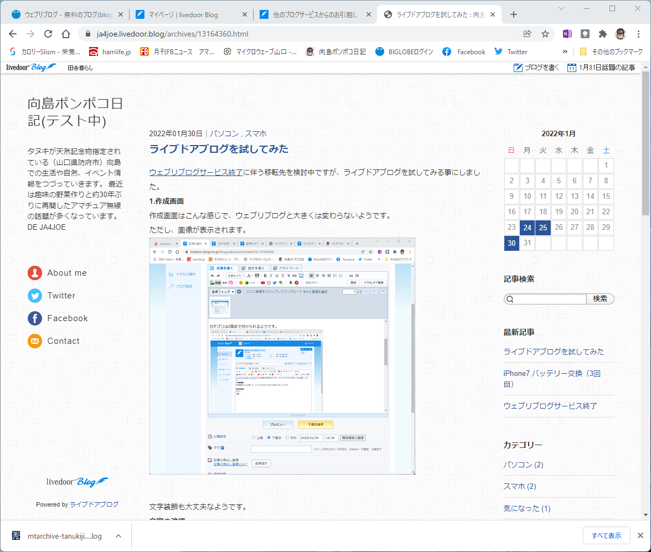Click the 検索 search button
The width and height of the screenshot is (651, 552).
(600, 299)
